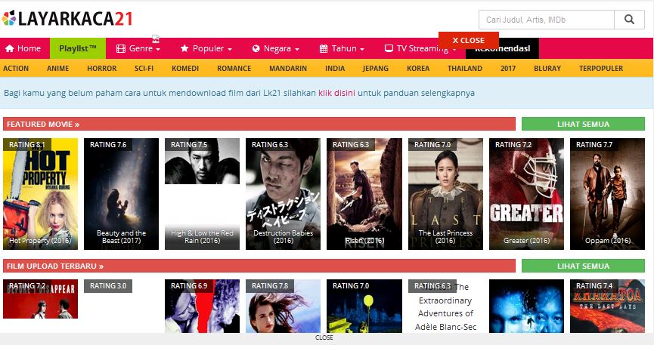
Task: Open the Rating 6.9 new upload thumbnail
Action: pos(203,306)
